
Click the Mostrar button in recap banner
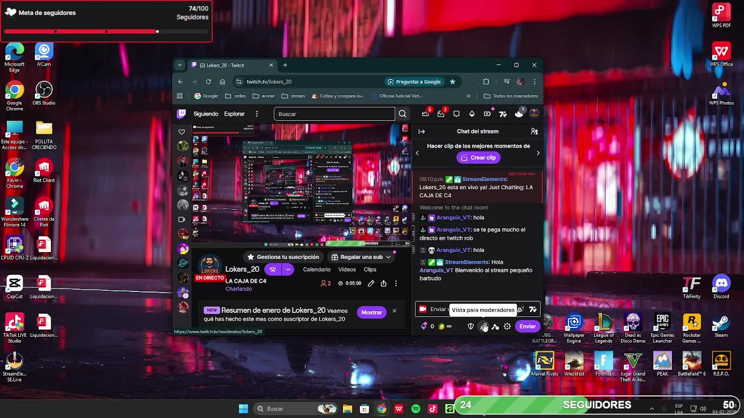click(371, 312)
